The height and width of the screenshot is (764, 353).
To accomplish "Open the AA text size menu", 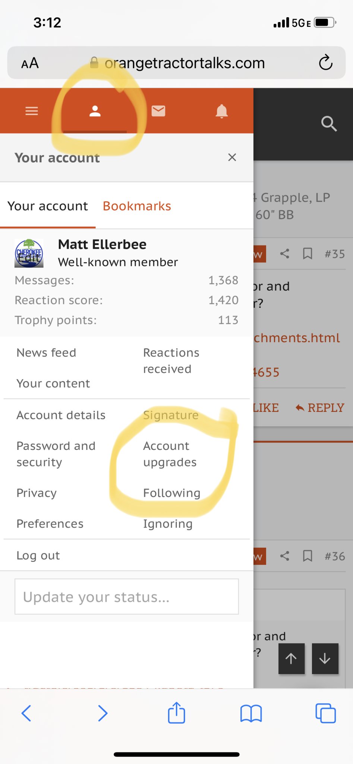I will (30, 63).
